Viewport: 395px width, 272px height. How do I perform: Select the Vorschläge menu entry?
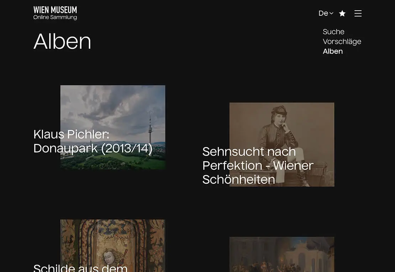[342, 41]
